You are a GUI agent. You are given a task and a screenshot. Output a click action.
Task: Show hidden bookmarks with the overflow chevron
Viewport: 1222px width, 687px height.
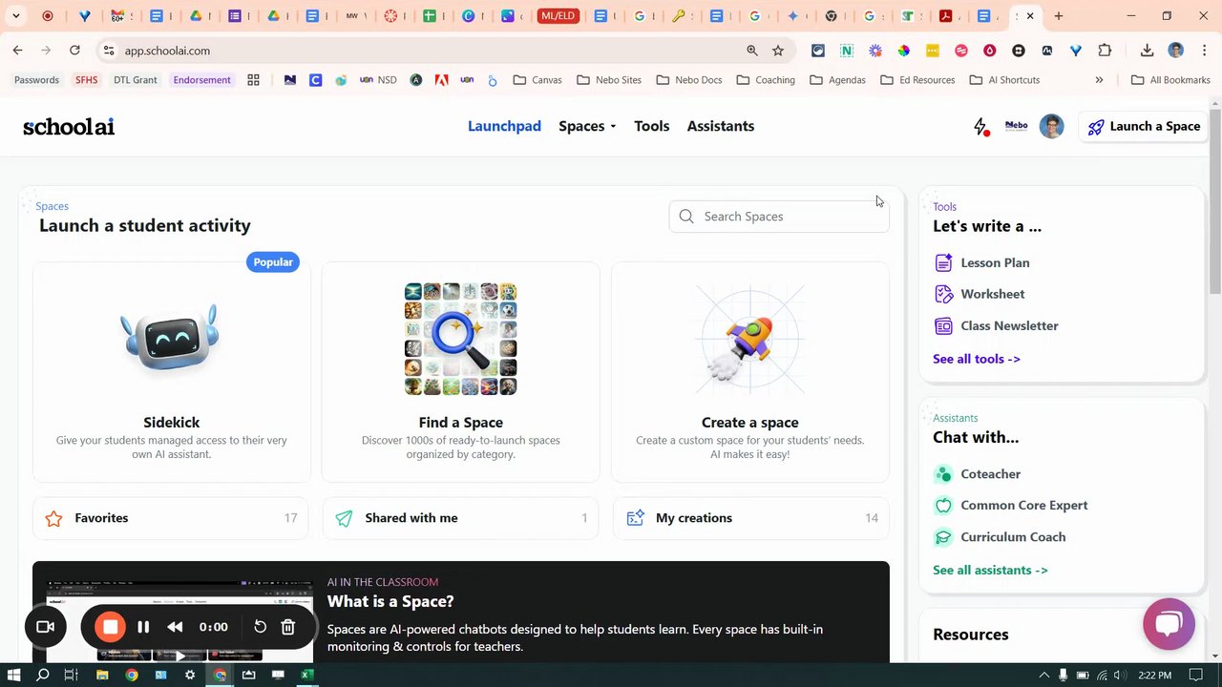click(x=1099, y=80)
